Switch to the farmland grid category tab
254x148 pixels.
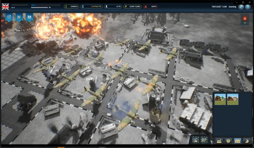(x=237, y=141)
